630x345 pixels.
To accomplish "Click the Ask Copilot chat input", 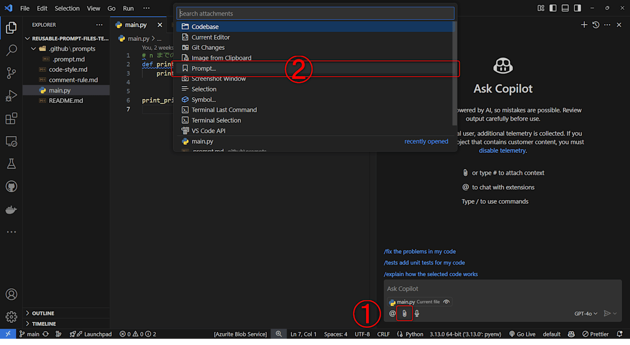I will (x=503, y=289).
